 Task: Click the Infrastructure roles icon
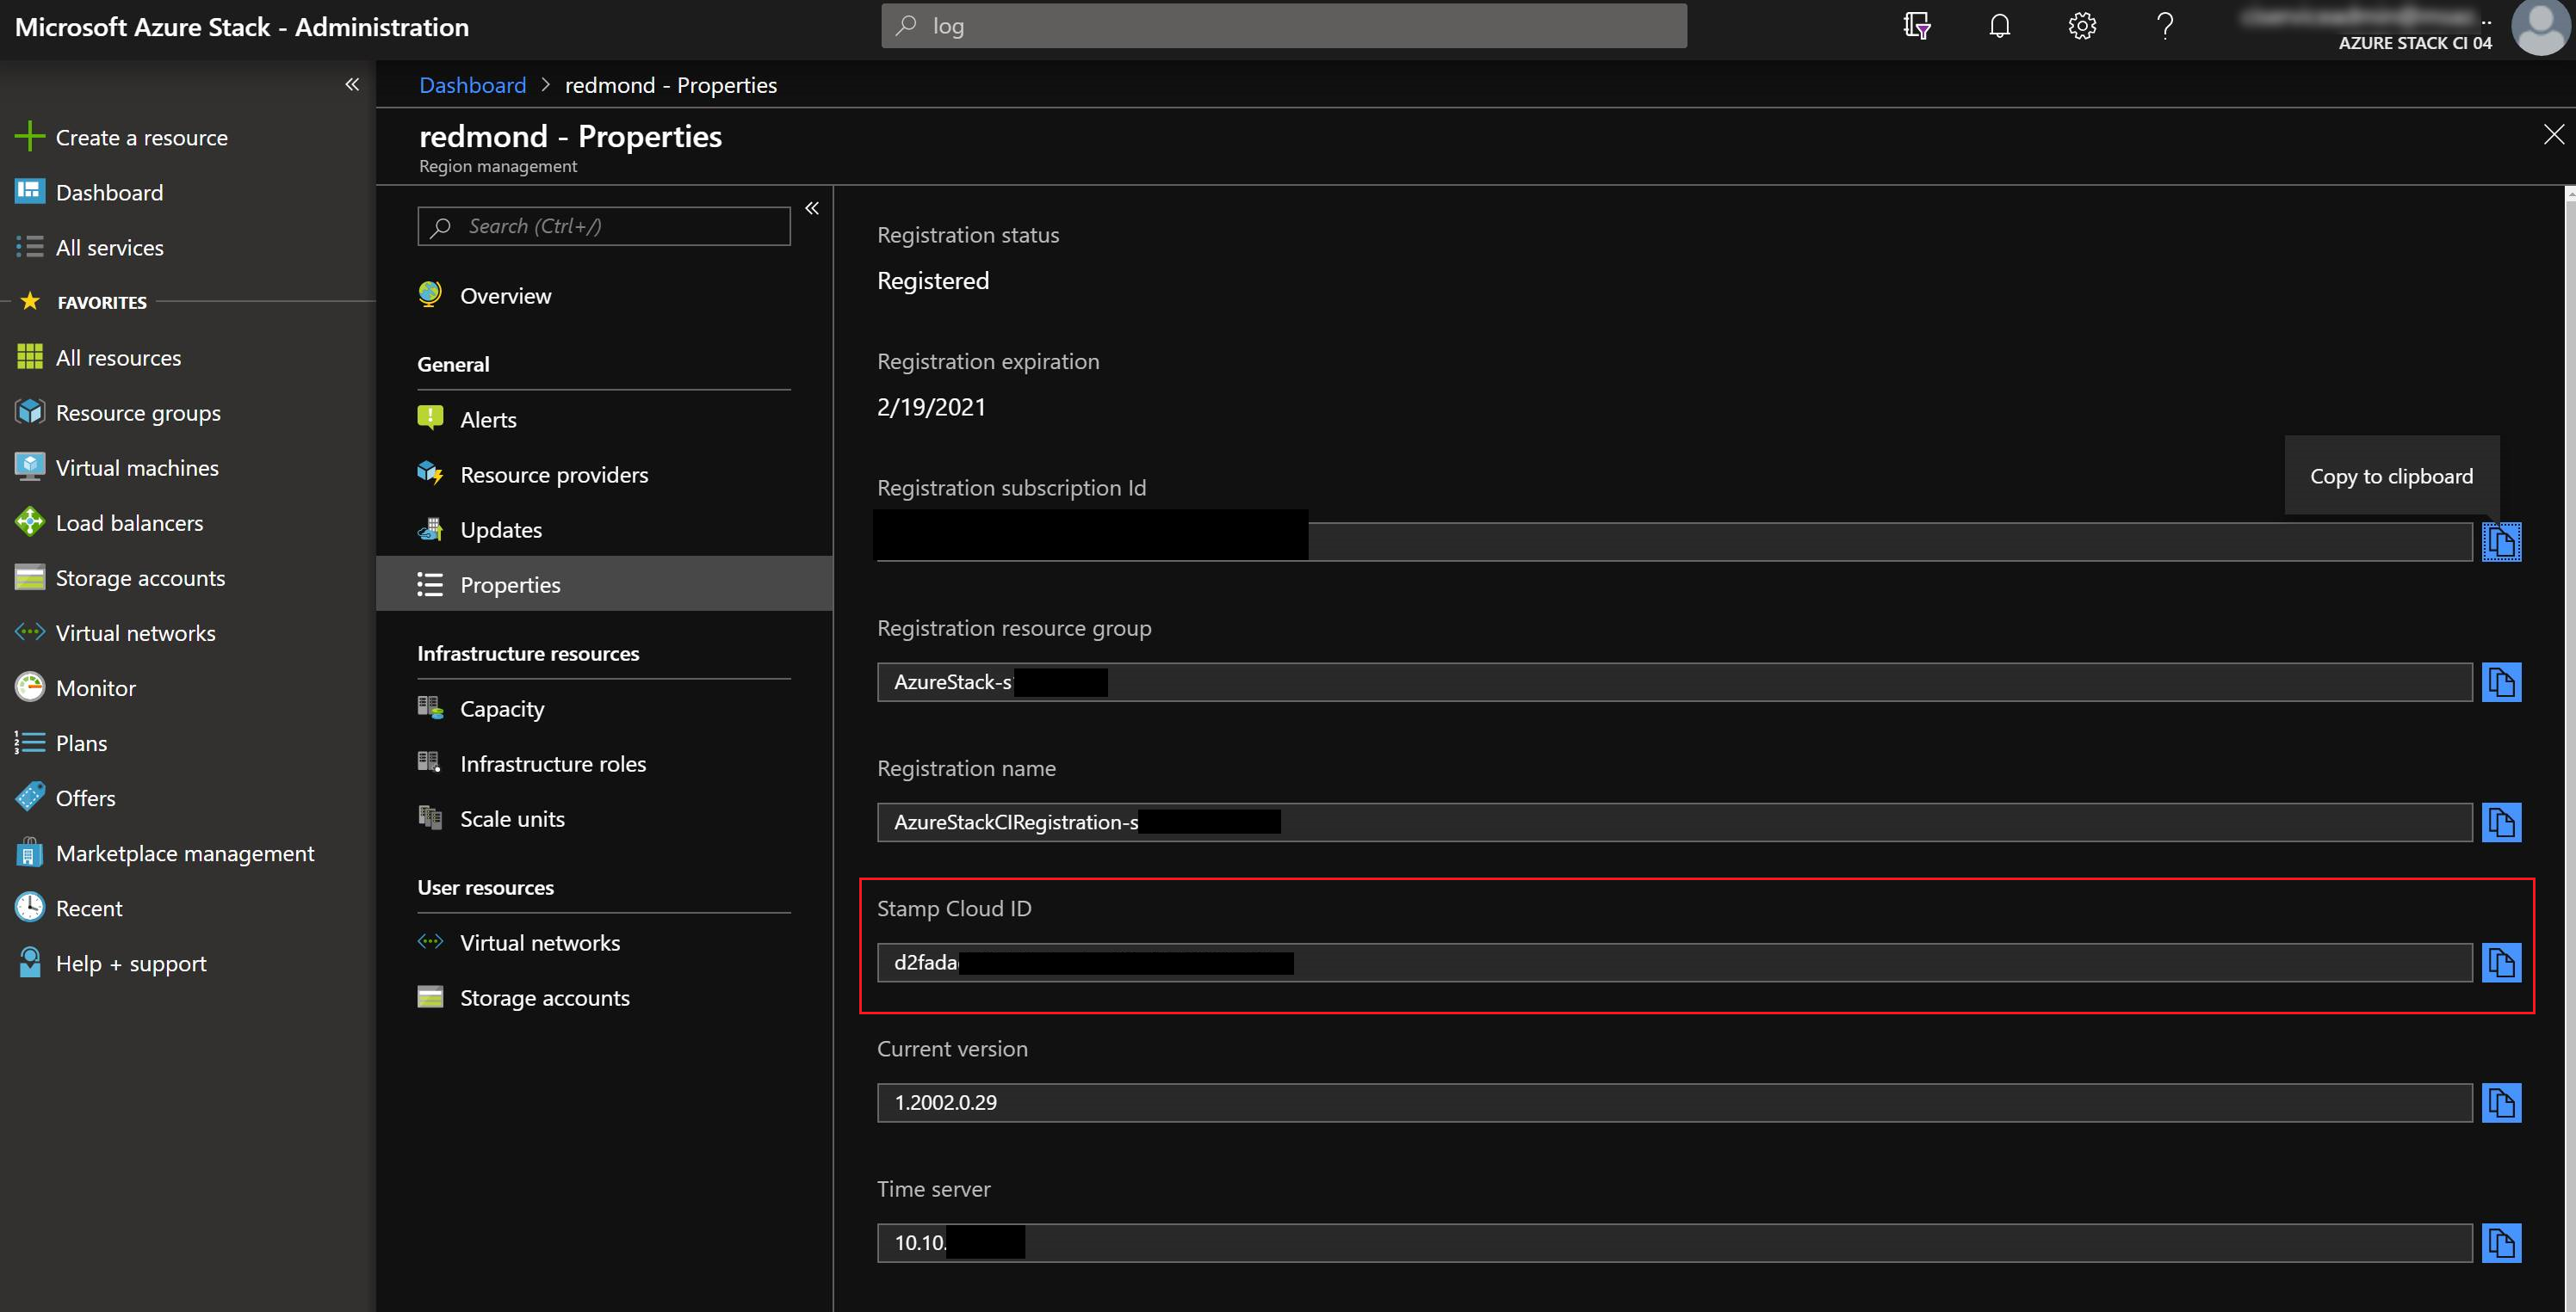[432, 761]
